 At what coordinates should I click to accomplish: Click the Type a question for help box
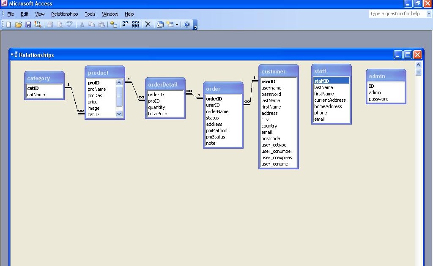coord(395,14)
